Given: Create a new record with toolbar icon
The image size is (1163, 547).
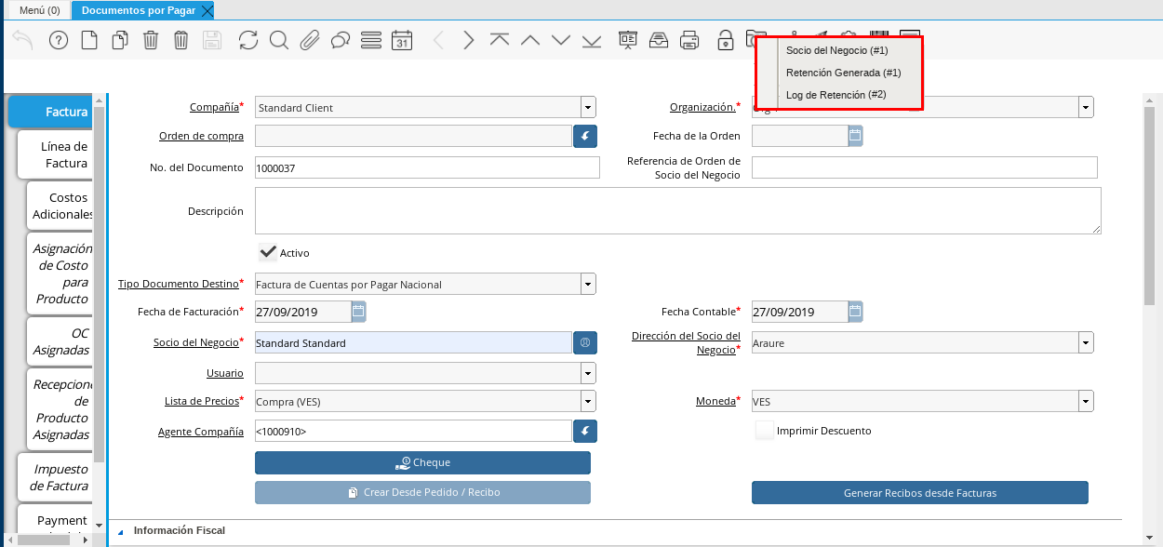Looking at the screenshot, I should click(x=88, y=40).
